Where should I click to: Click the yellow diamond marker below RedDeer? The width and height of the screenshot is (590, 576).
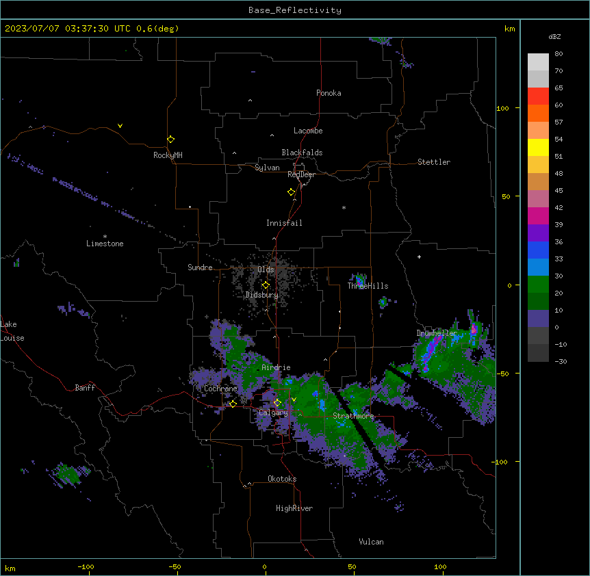[291, 192]
